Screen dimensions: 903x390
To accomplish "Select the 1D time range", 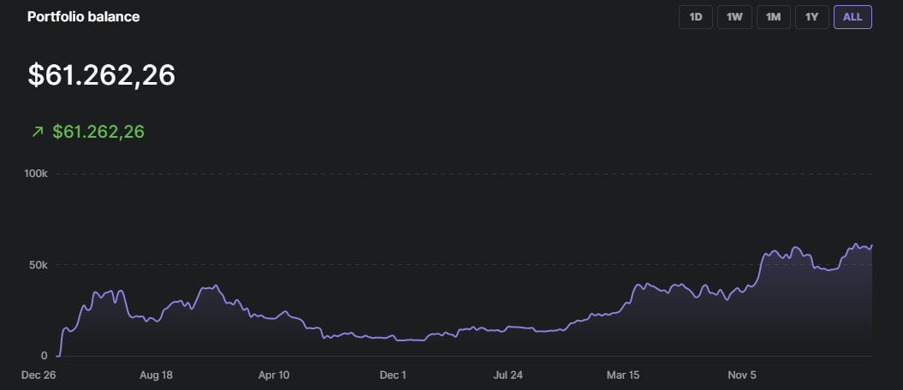I will tap(696, 17).
